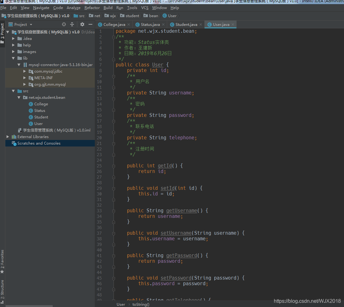Screen dimensions: 344x307
Task: Close the User.java tab
Action: (x=233, y=25)
